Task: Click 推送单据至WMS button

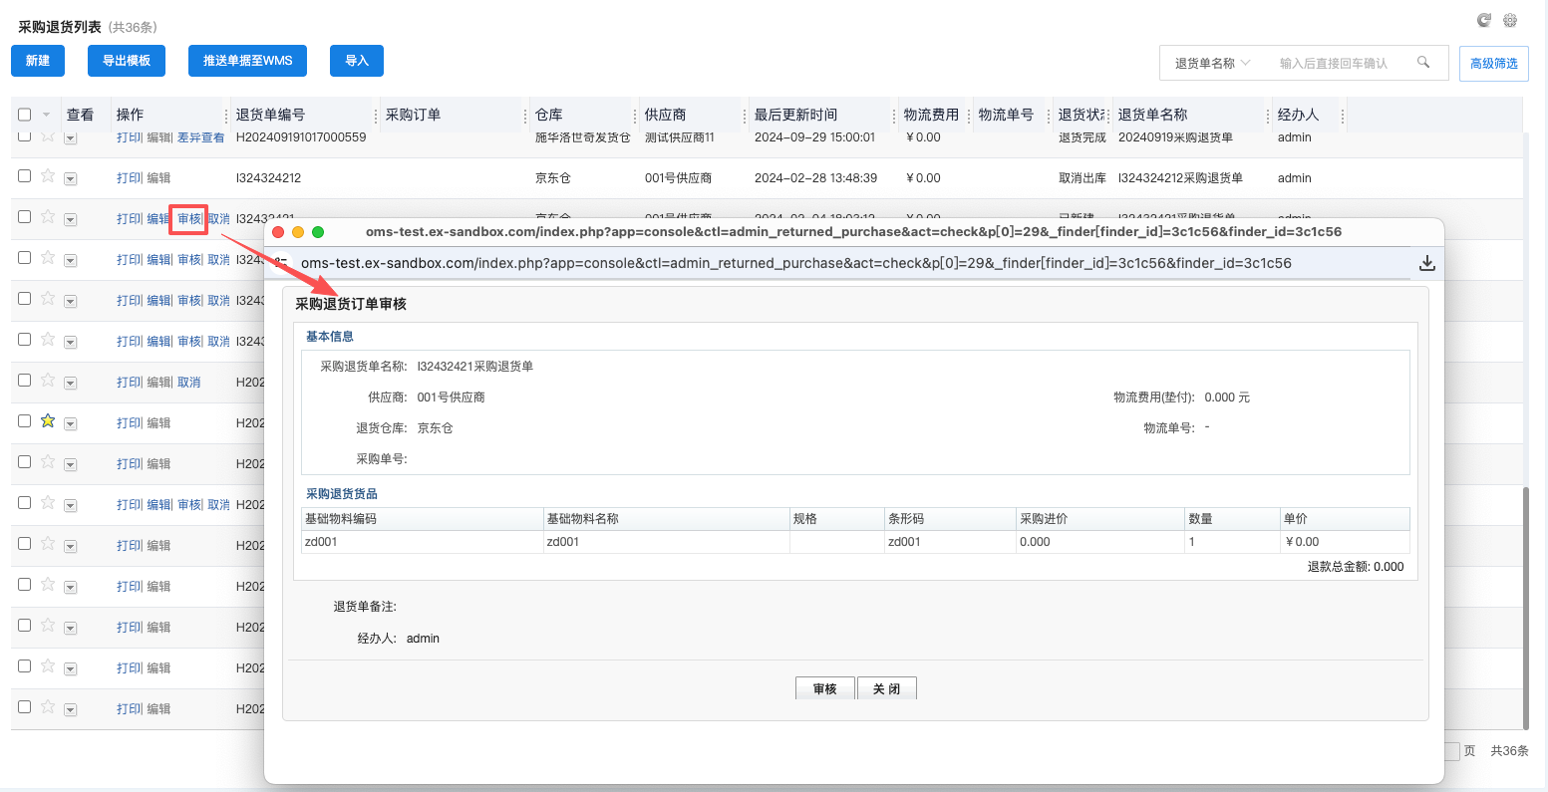Action: pyautogui.click(x=248, y=61)
